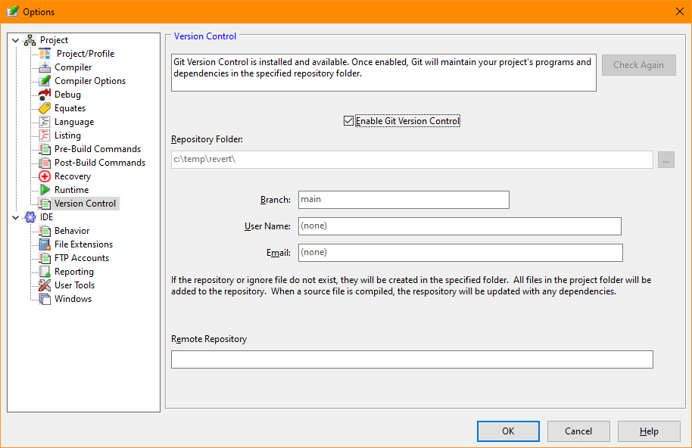Select the User Tools wrench icon

[x=45, y=285]
